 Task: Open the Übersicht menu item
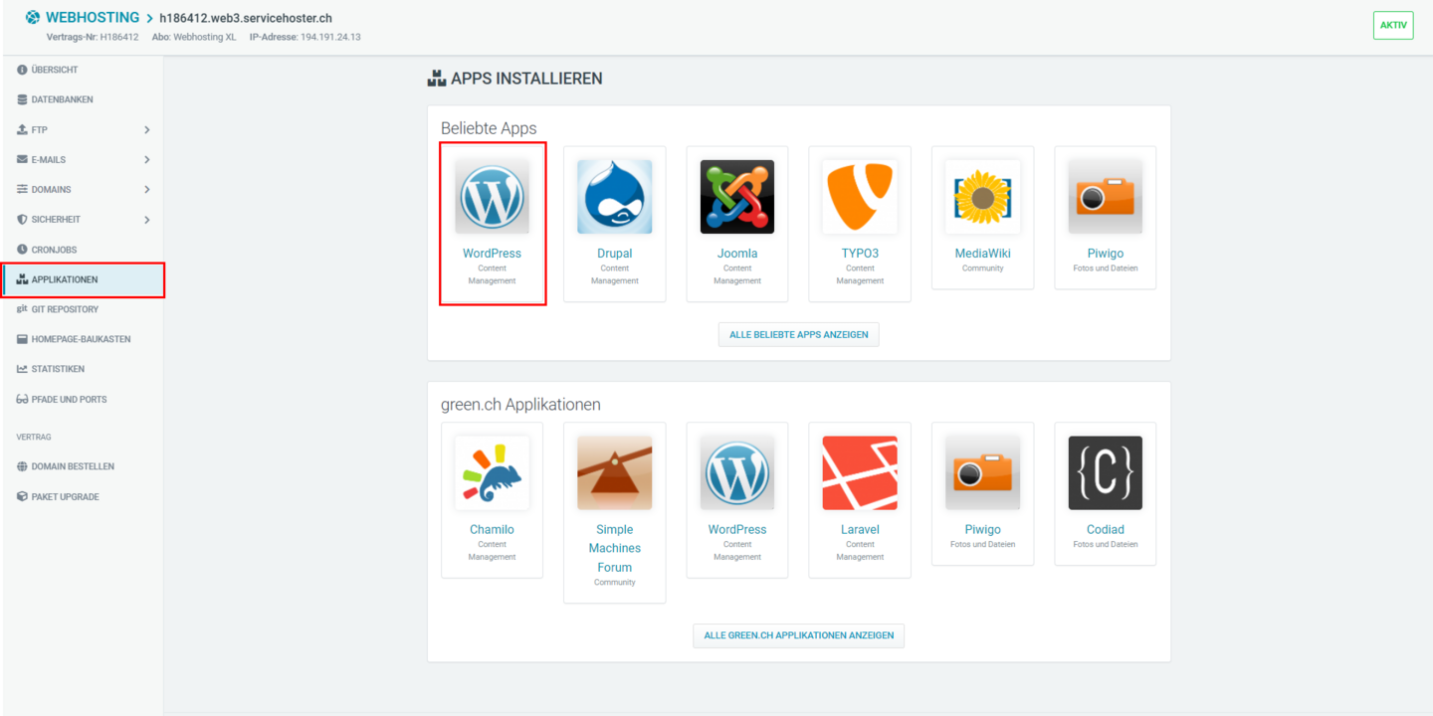[x=83, y=70]
